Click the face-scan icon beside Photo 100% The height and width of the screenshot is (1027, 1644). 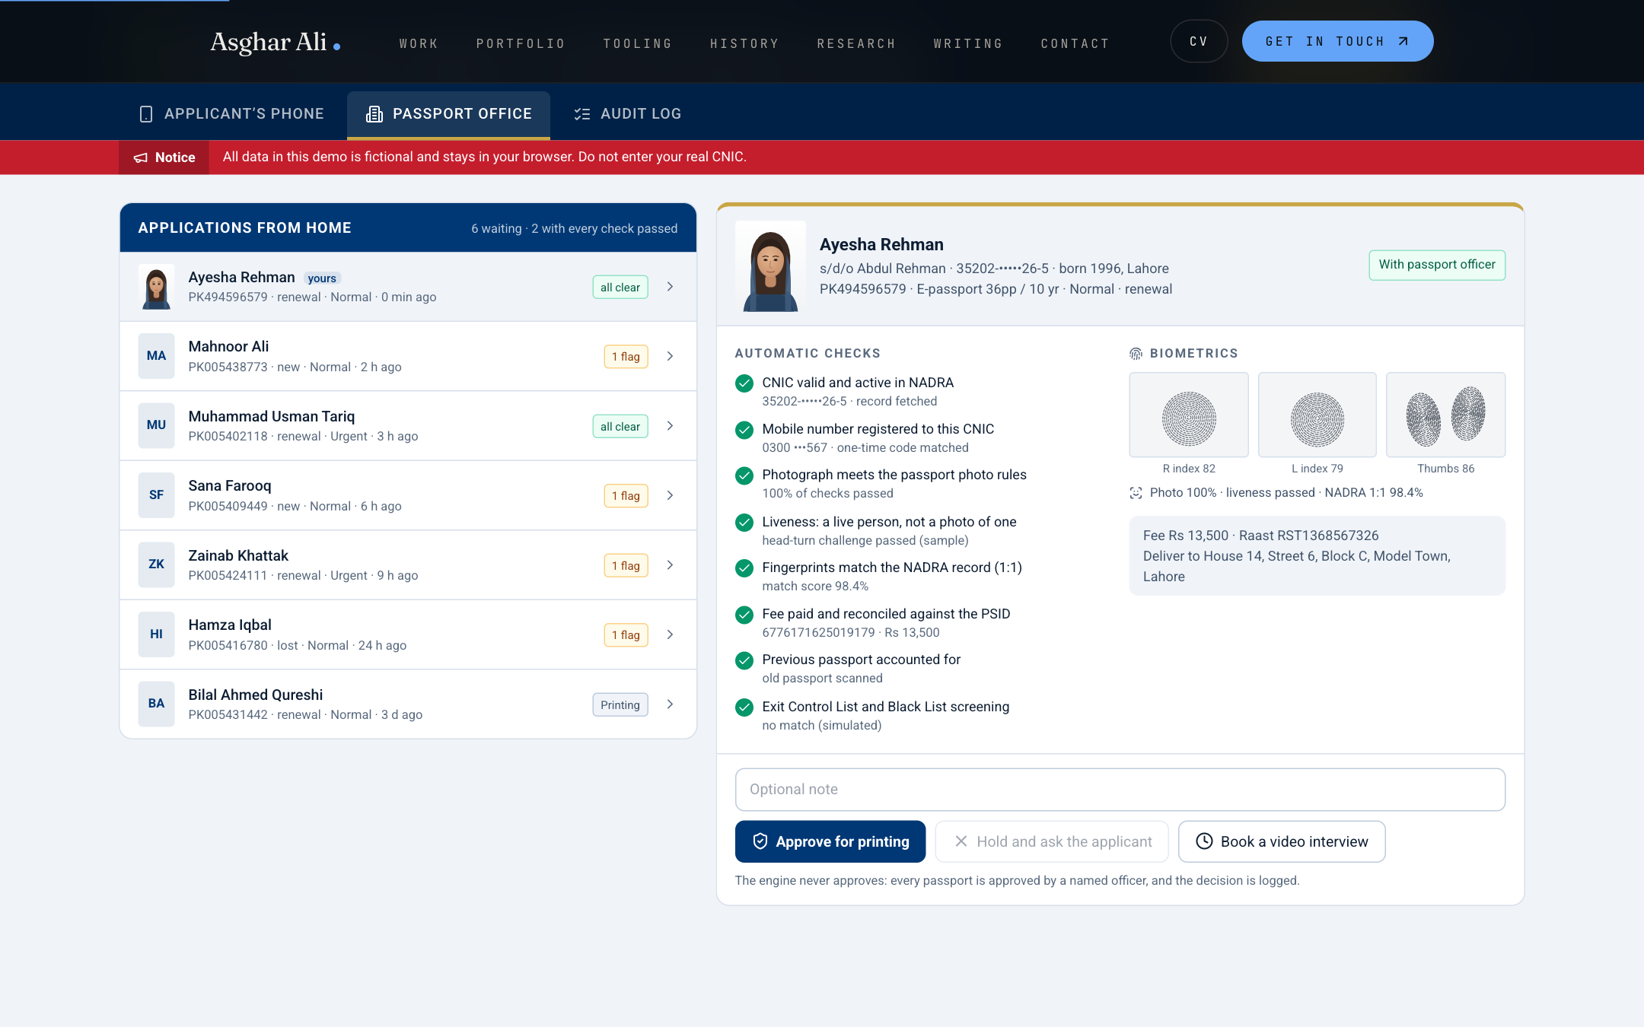click(1136, 493)
